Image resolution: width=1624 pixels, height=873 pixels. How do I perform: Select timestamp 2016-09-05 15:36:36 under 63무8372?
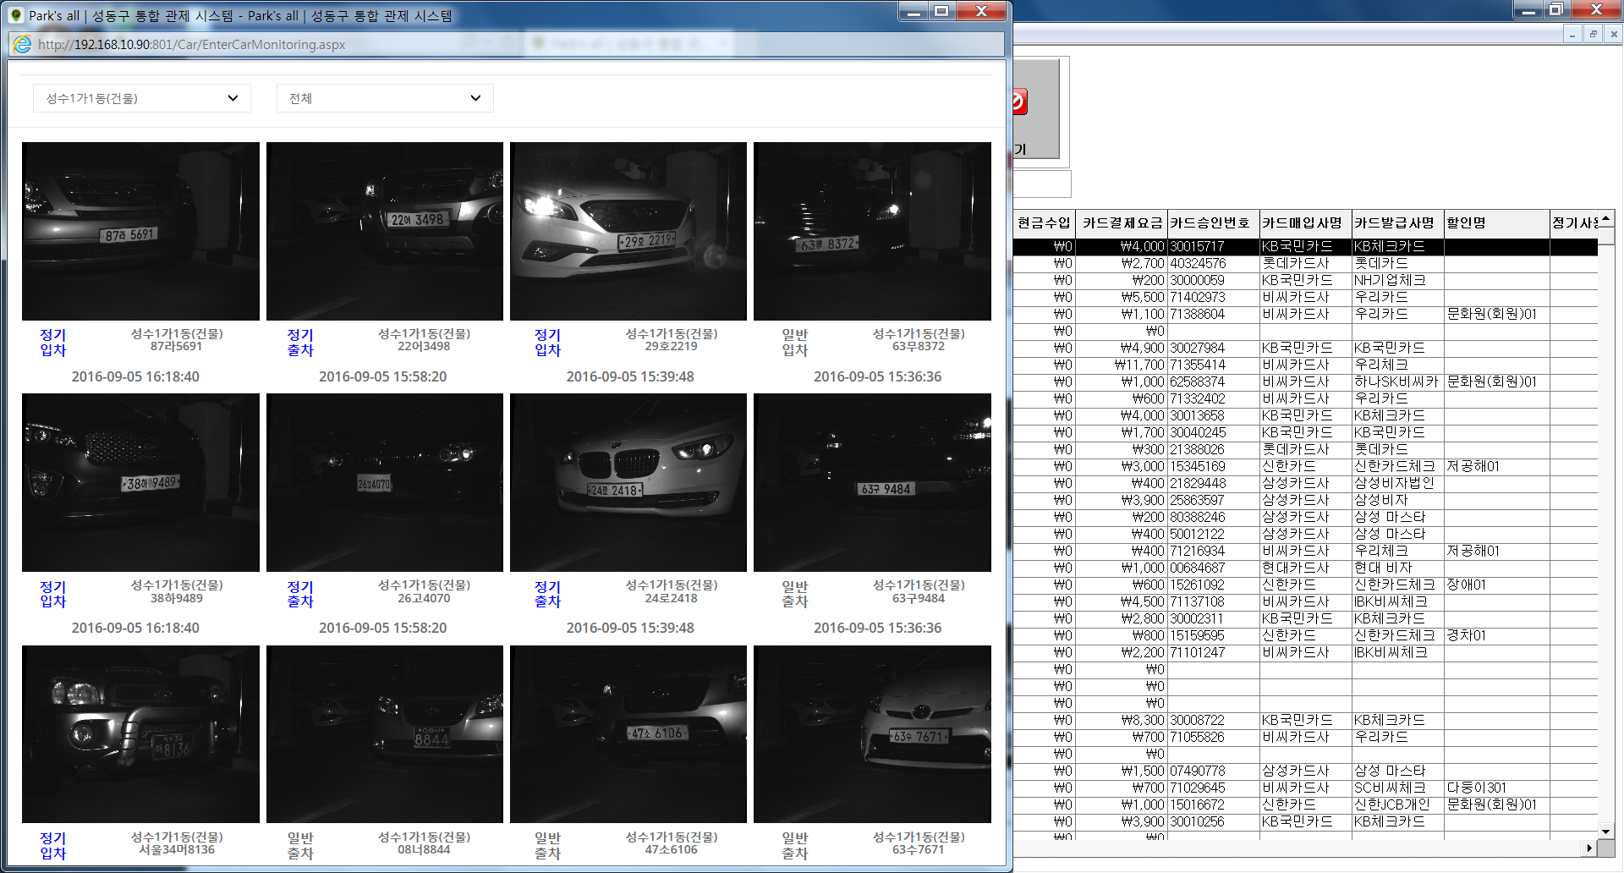(x=877, y=377)
